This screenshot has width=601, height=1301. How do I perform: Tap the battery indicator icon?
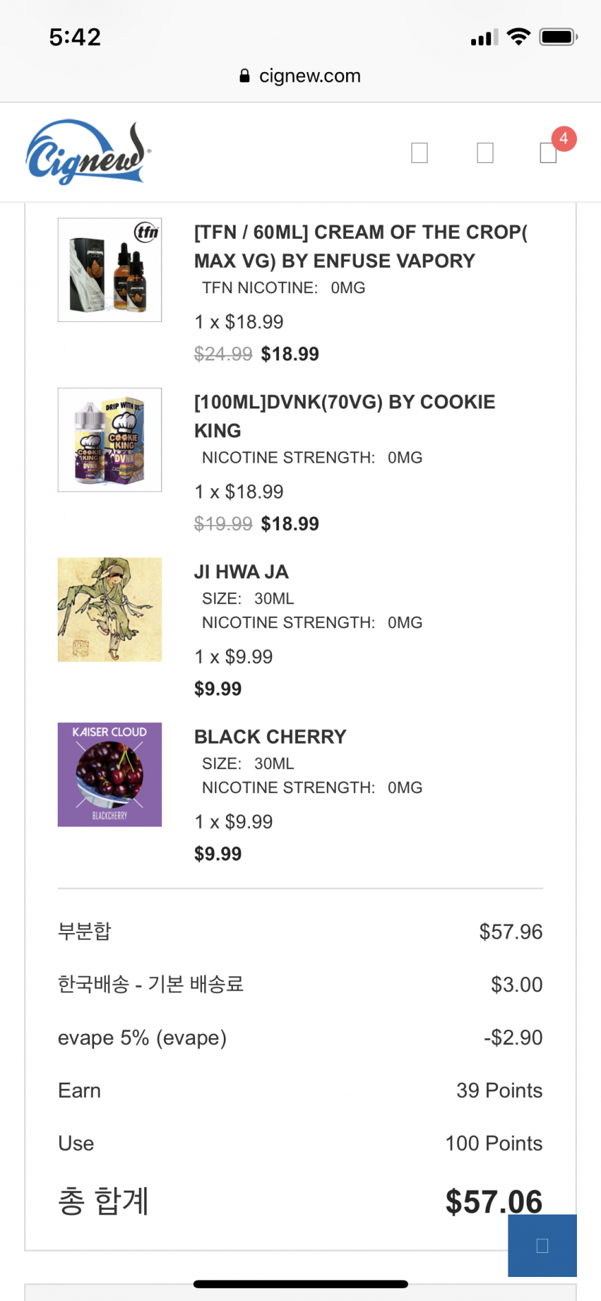(x=558, y=36)
